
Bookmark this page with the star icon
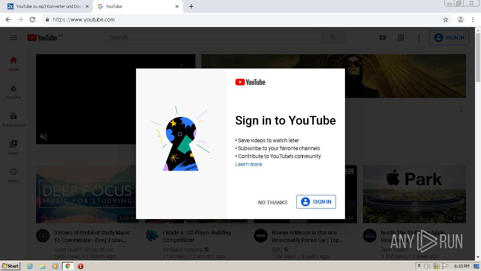coord(446,20)
